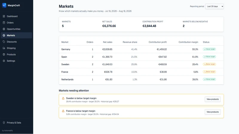Click the Orders bag icon

pyautogui.click(x=4, y=23)
